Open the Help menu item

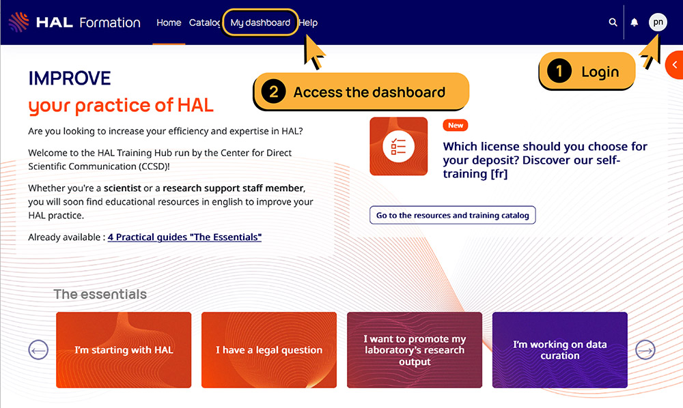pos(309,23)
